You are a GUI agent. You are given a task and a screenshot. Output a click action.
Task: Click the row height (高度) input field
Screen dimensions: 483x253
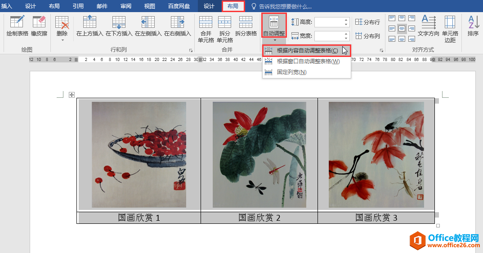(x=329, y=22)
